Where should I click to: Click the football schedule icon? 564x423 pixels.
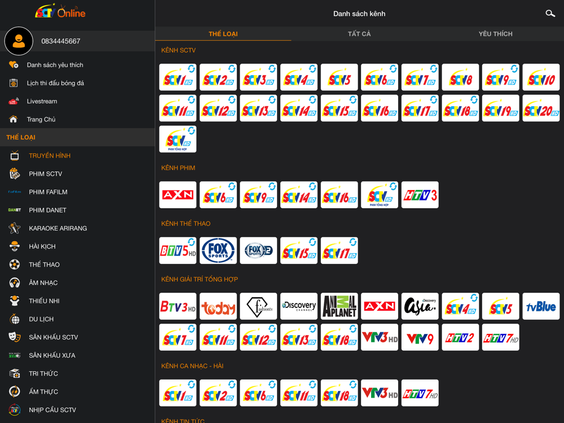[x=14, y=83]
